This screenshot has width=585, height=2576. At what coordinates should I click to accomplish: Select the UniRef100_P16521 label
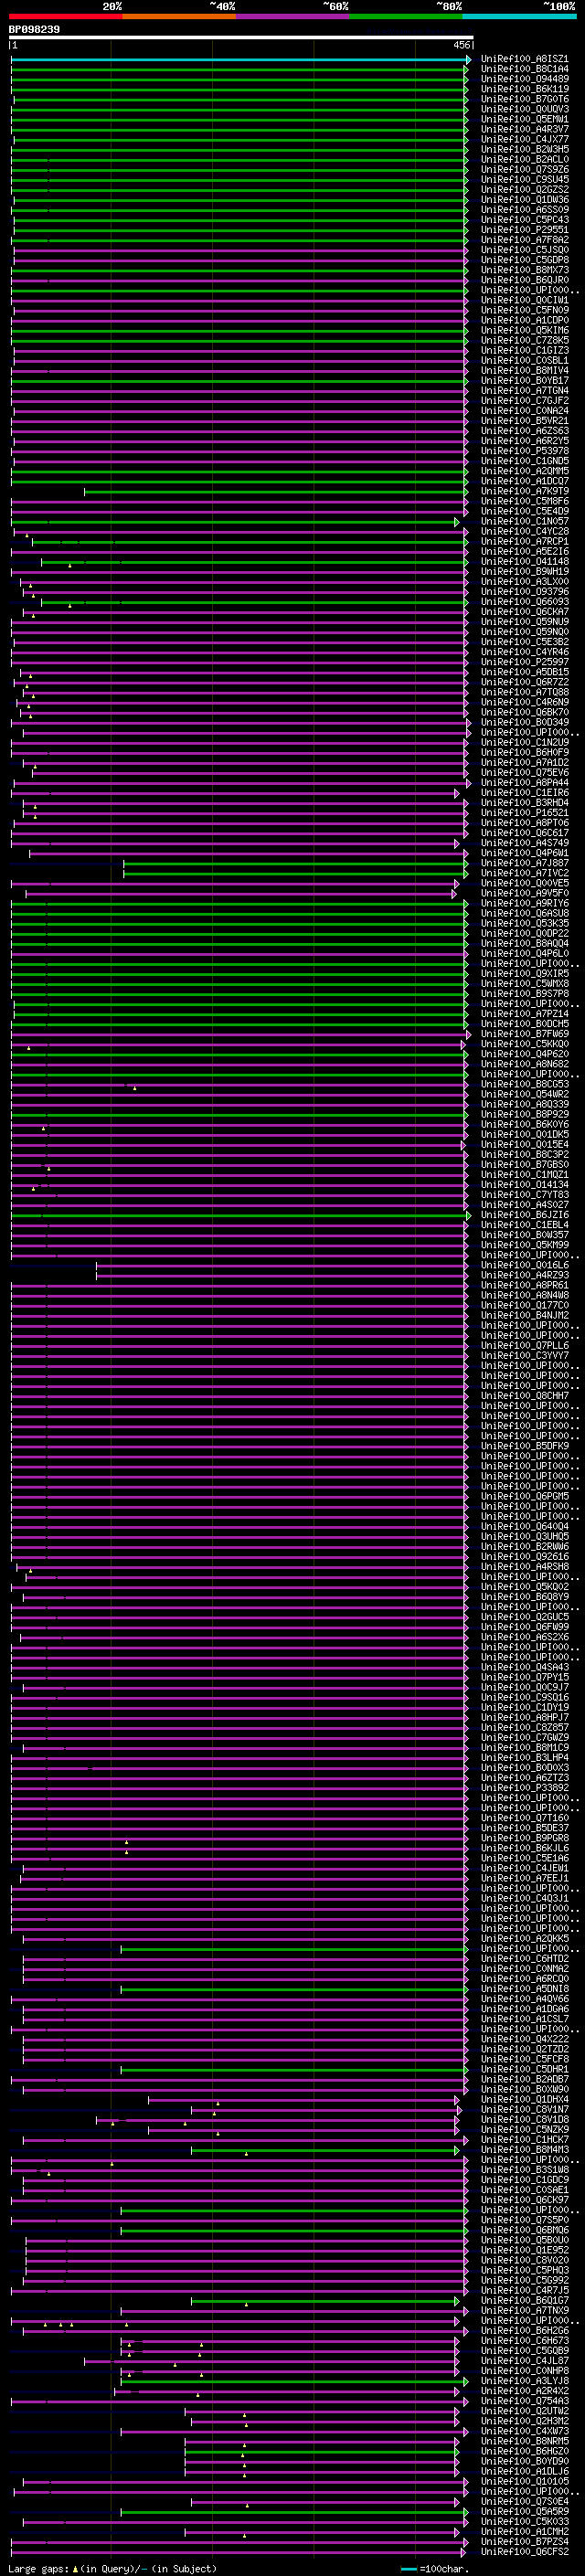point(524,813)
